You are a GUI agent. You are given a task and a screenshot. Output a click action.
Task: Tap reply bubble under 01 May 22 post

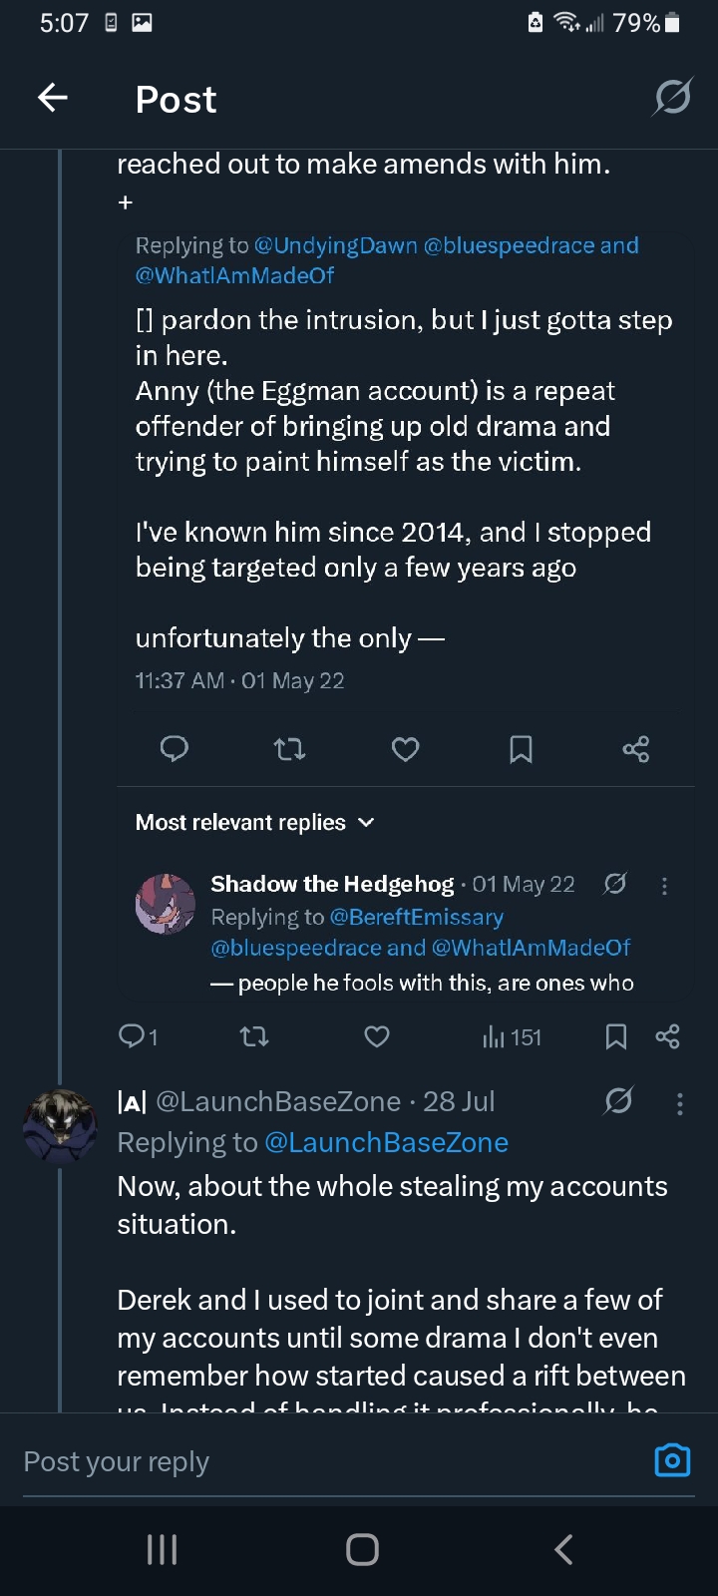(175, 748)
